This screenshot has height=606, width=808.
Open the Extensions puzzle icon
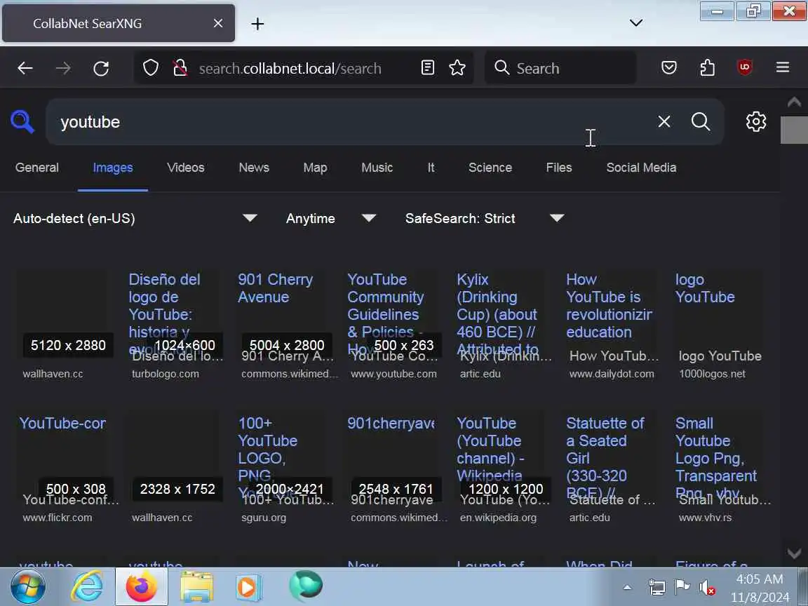click(x=707, y=67)
